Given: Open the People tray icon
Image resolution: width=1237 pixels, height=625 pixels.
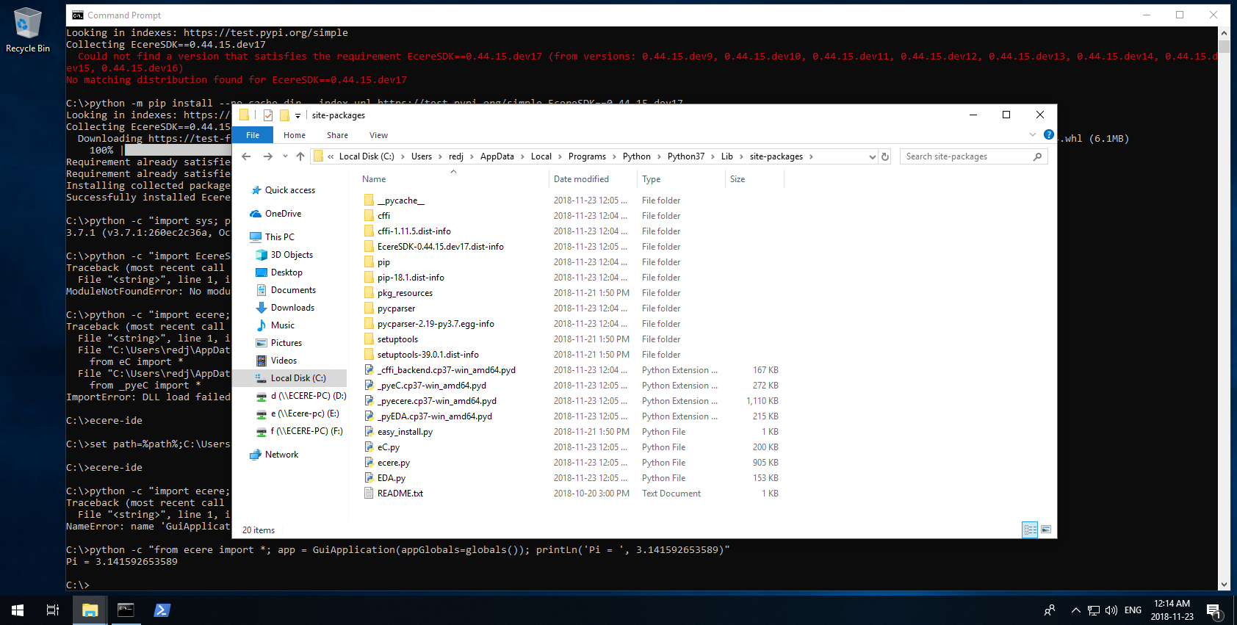Looking at the screenshot, I should pos(1050,610).
